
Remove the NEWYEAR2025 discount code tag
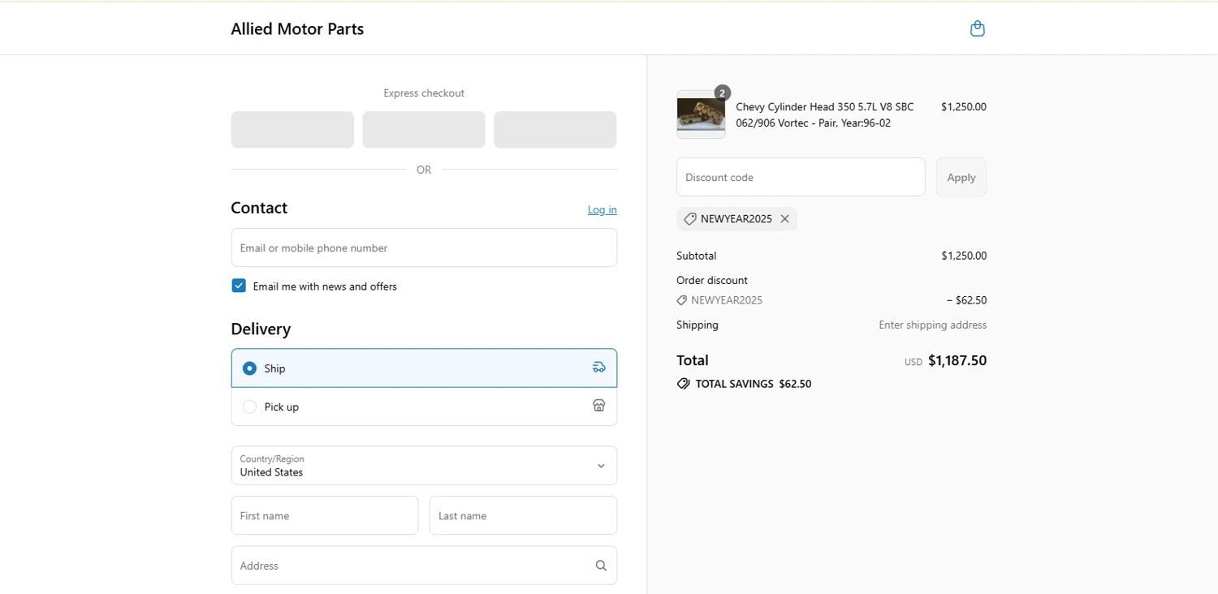(784, 219)
